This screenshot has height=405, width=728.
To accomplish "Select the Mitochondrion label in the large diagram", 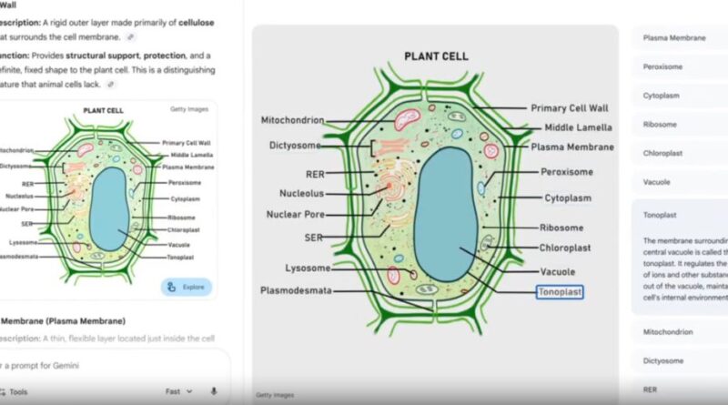I will (x=291, y=120).
